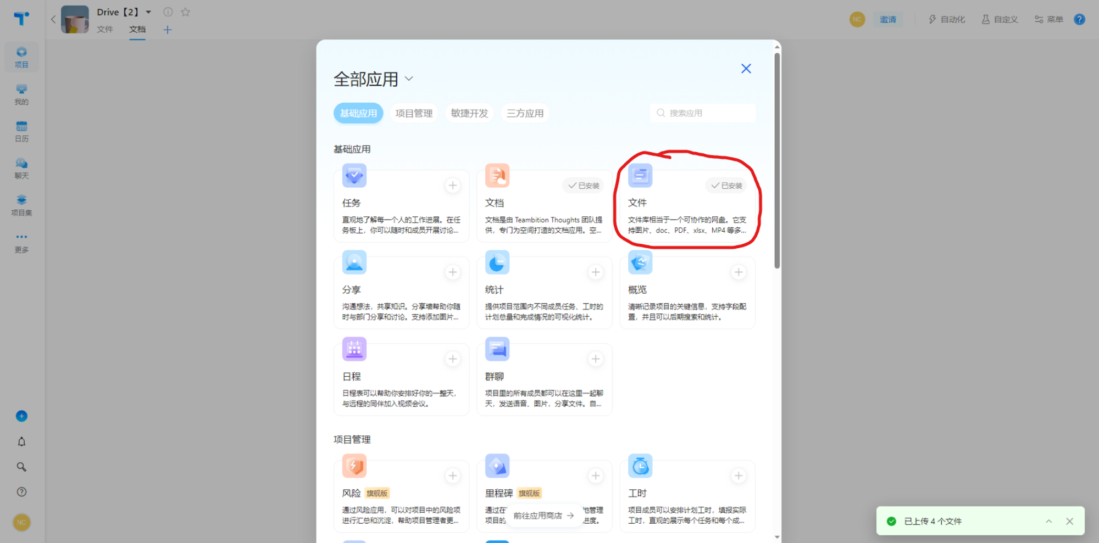Viewport: 1099px width, 543px height.
Task: Add the 日程 app with plus button
Action: pos(453,359)
